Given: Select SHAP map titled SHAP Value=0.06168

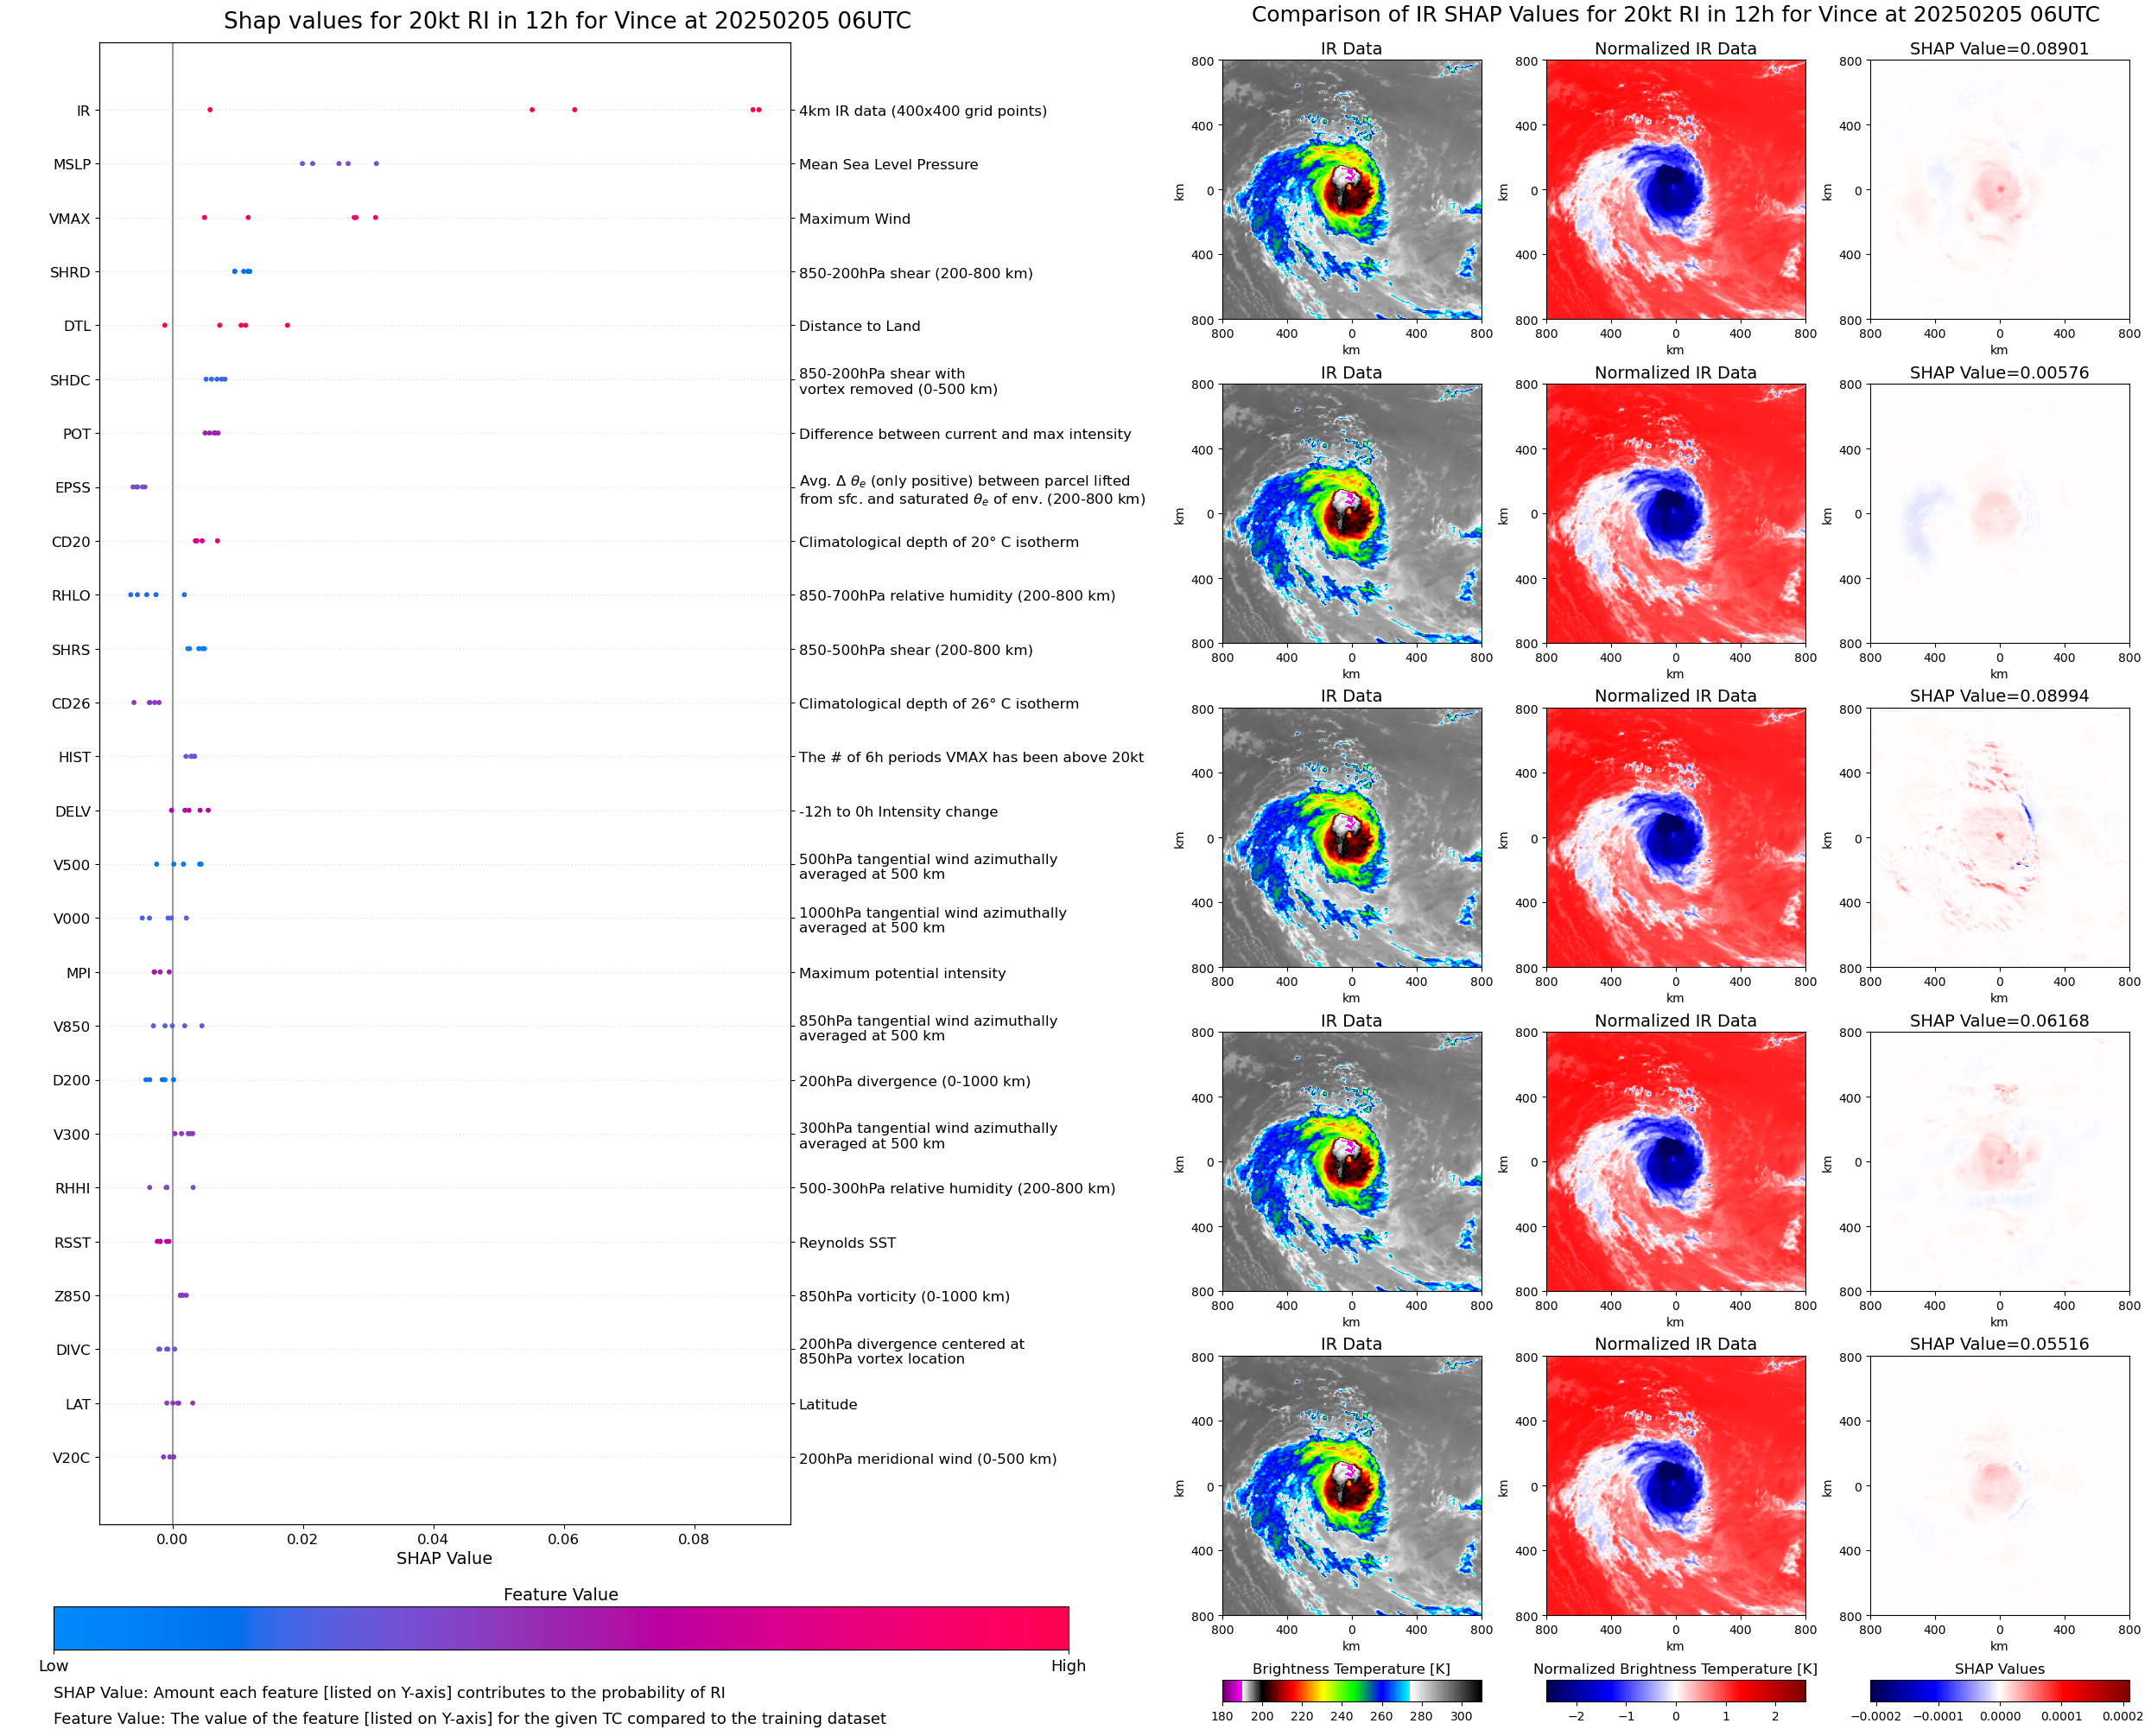Looking at the screenshot, I should tap(1998, 1162).
